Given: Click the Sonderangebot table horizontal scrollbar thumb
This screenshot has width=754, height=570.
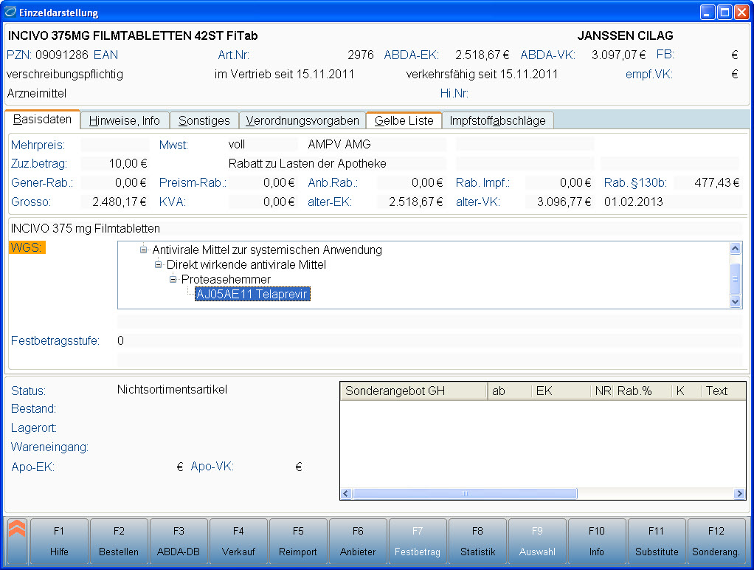Looking at the screenshot, I should pyautogui.click(x=465, y=493).
